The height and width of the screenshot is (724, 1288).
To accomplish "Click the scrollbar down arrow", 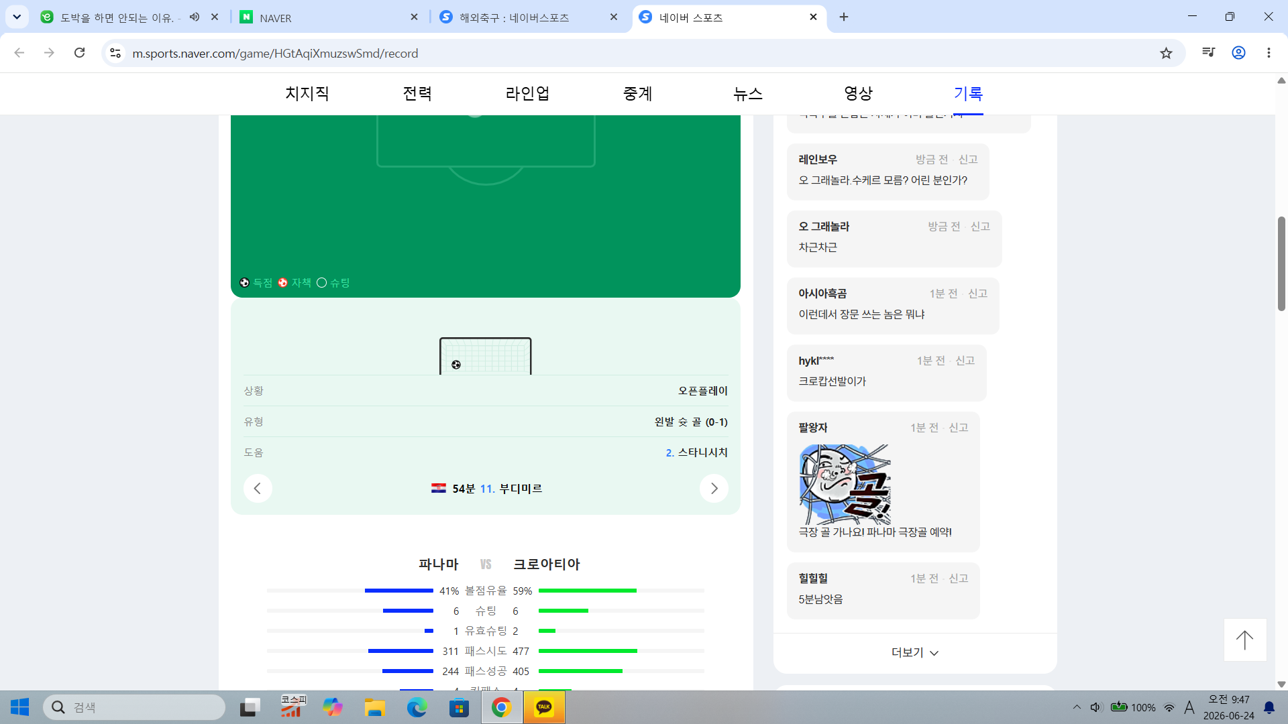I will [1281, 684].
